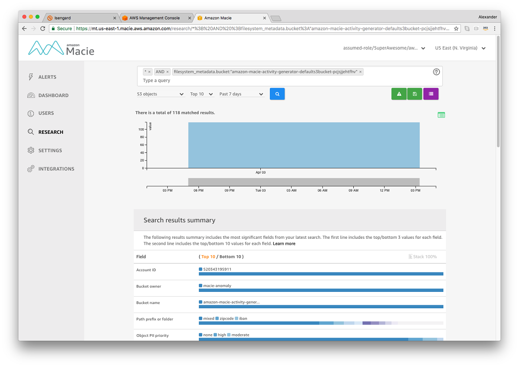Open the S3 objects result type dropdown
The width and height of the screenshot is (519, 367).
click(x=160, y=94)
